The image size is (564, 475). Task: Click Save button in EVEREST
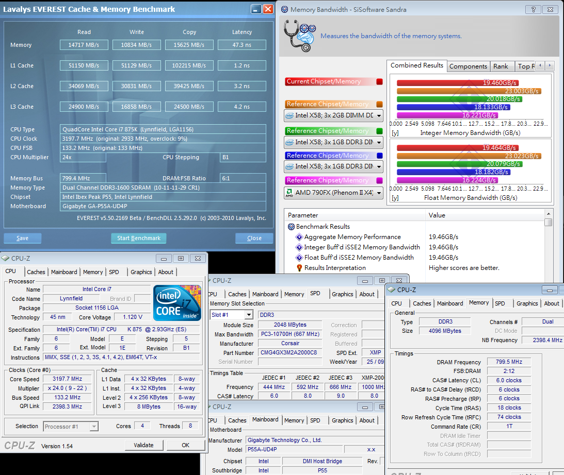22,239
